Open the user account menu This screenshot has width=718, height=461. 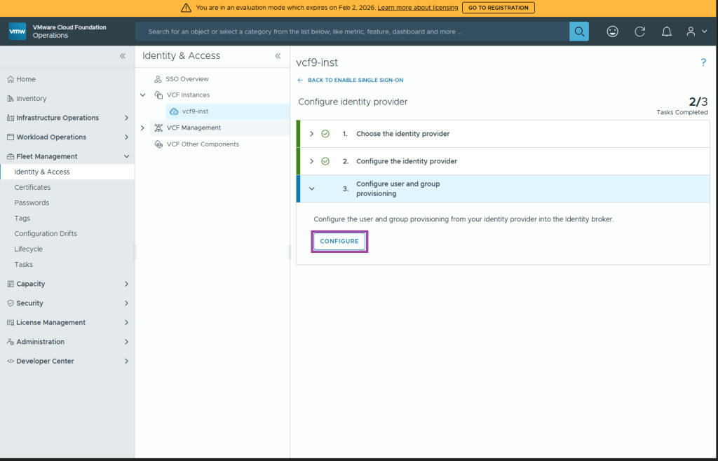click(x=695, y=32)
